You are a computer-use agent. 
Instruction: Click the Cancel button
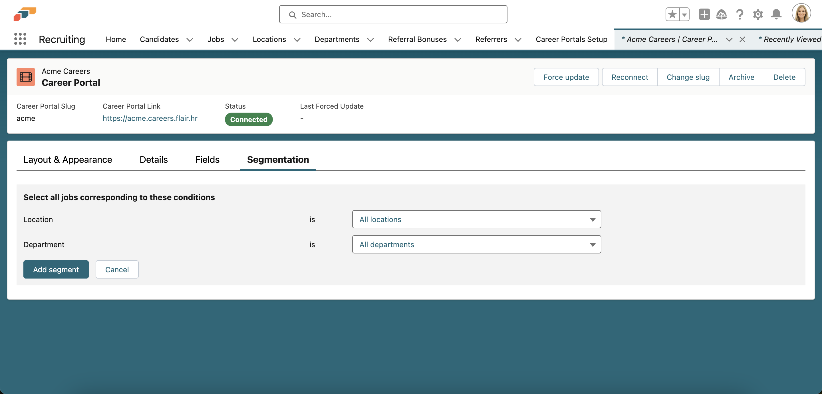point(117,269)
